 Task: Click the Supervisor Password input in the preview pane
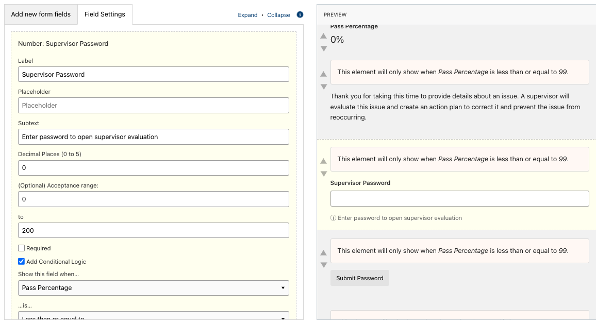click(459, 198)
